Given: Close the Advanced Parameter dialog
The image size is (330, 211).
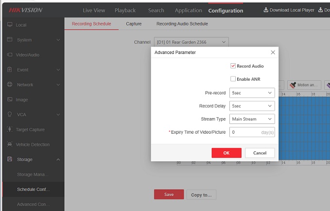Looking at the screenshot, I should point(273,53).
